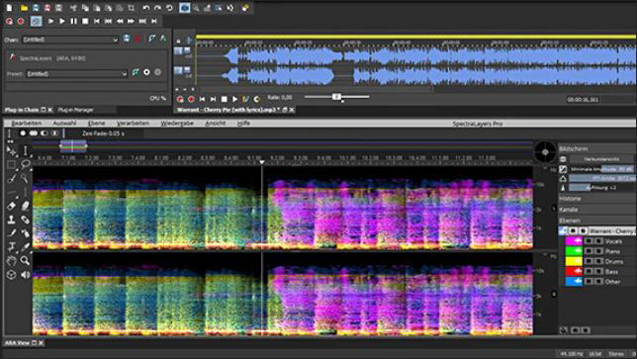Expand the Historie panel
This screenshot has height=359, width=637.
pyautogui.click(x=597, y=199)
